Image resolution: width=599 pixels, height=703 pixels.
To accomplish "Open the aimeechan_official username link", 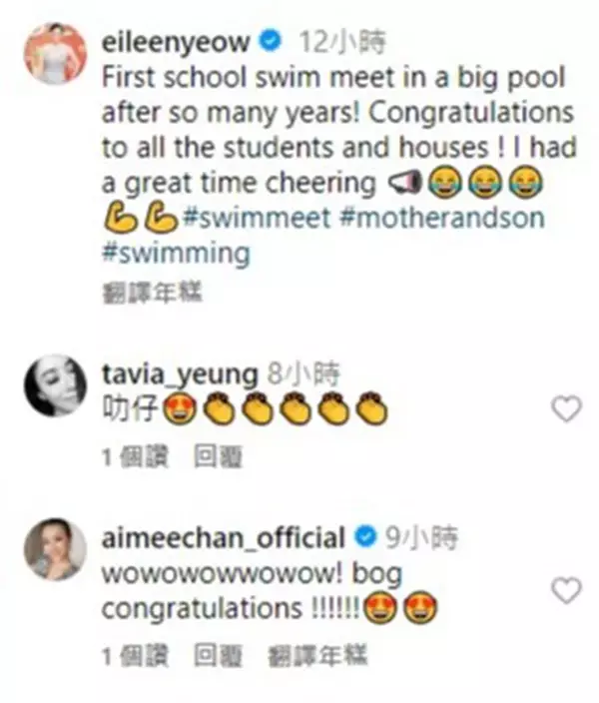I will pyautogui.click(x=224, y=537).
